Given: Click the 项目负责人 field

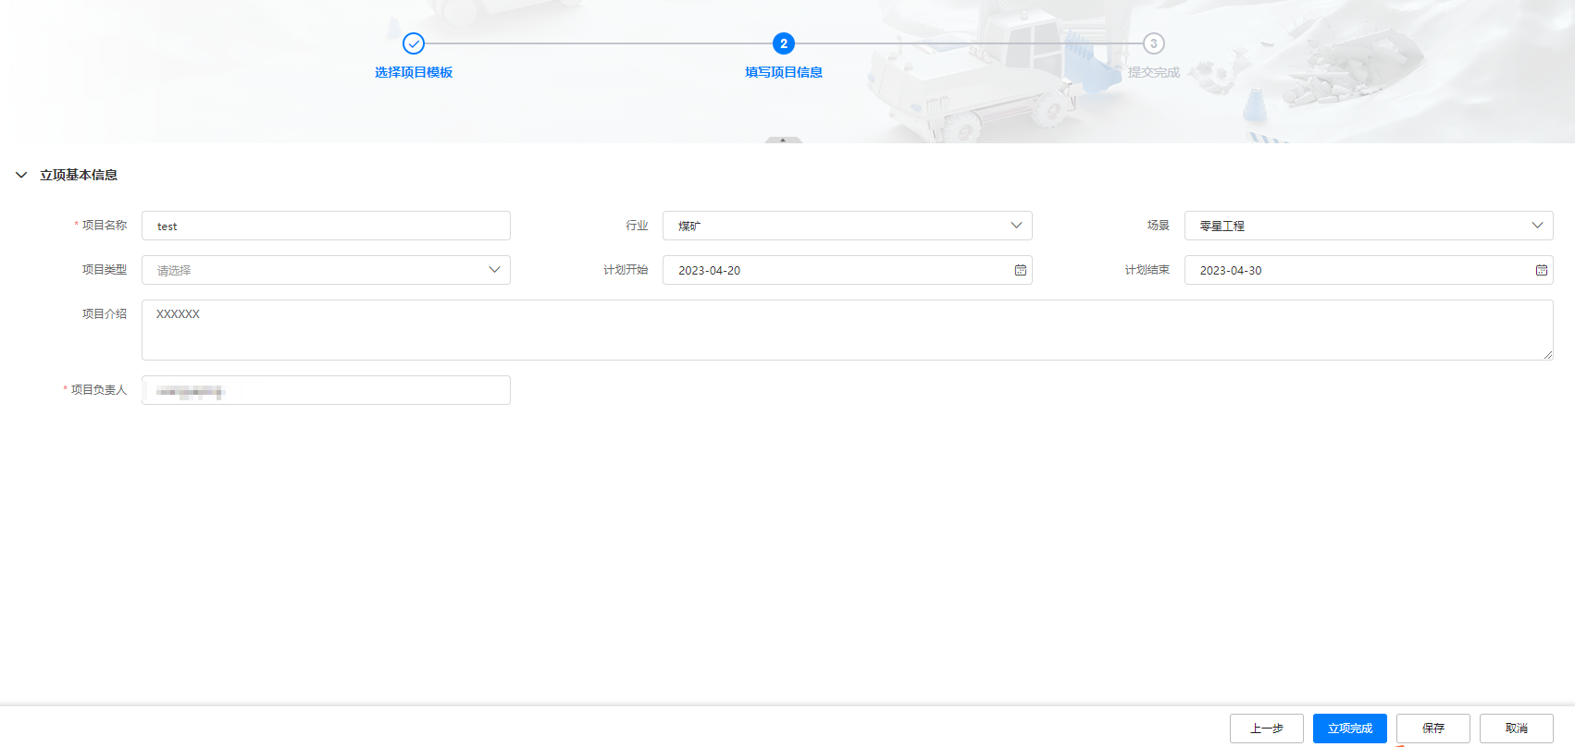Looking at the screenshot, I should (326, 390).
